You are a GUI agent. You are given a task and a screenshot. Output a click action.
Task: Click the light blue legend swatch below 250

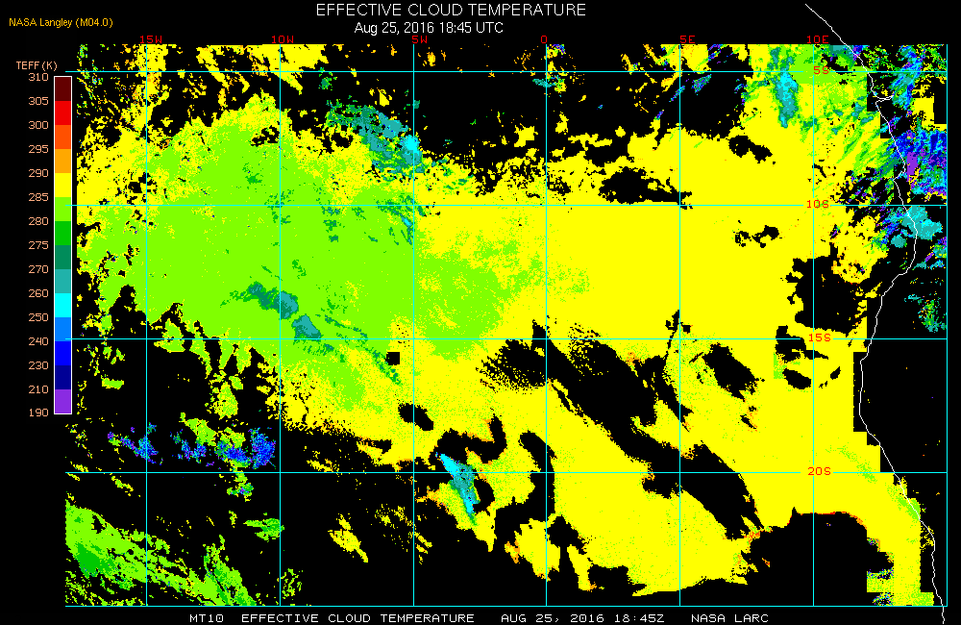pyautogui.click(x=63, y=329)
